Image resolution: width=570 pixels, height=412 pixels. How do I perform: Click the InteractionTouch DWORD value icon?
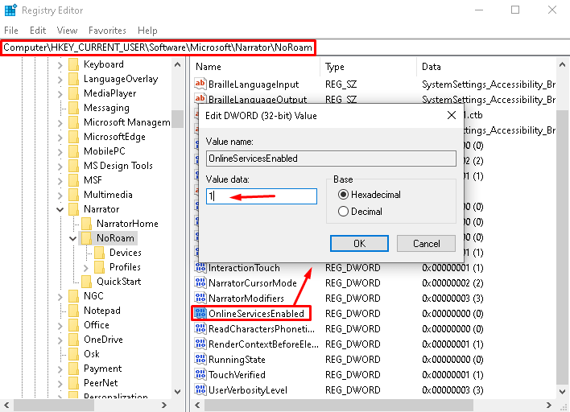tap(200, 267)
